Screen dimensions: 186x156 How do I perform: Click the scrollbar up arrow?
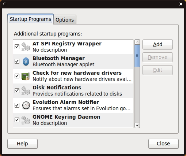click(137, 42)
